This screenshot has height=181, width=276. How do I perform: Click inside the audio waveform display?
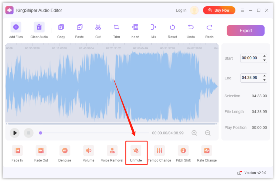[112, 86]
